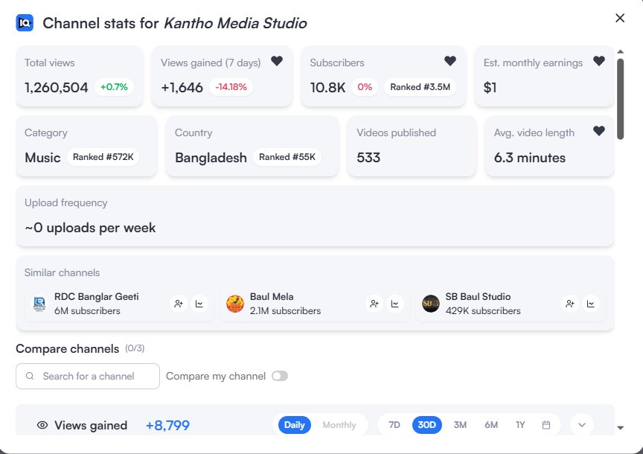Favorite the Views gained (7 days) stat

pyautogui.click(x=277, y=61)
